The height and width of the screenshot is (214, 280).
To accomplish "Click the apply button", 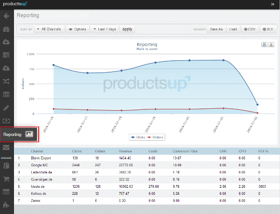I will pyautogui.click(x=127, y=29).
